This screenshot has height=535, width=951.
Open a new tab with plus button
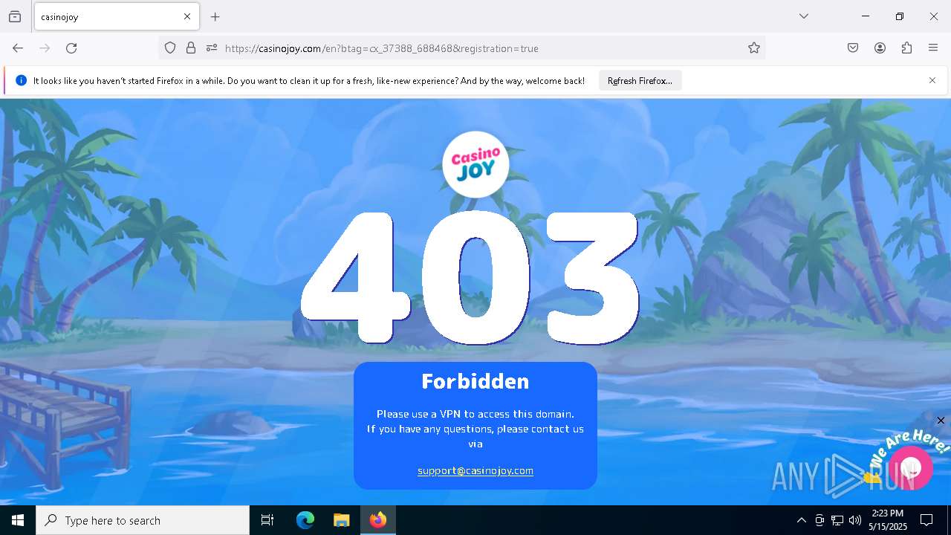pyautogui.click(x=215, y=16)
